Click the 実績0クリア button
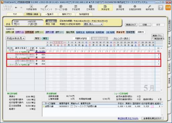The height and width of the screenshot is (123, 172). click(131, 25)
